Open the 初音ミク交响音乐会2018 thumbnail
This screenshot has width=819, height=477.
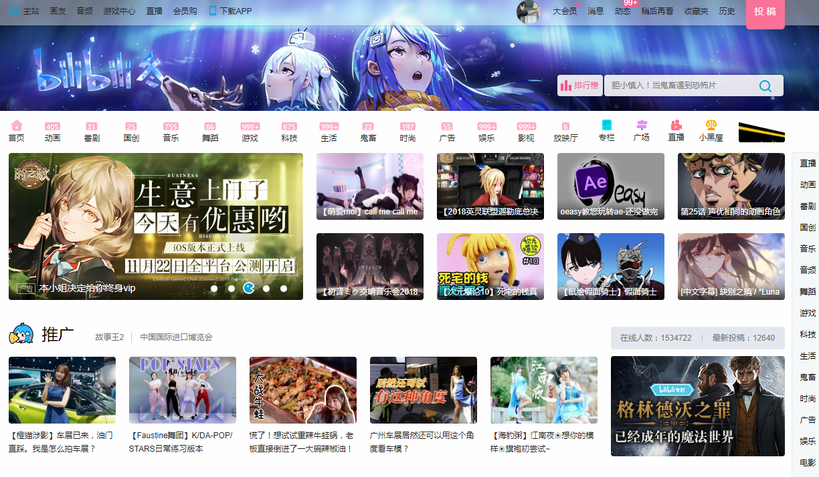(x=370, y=267)
